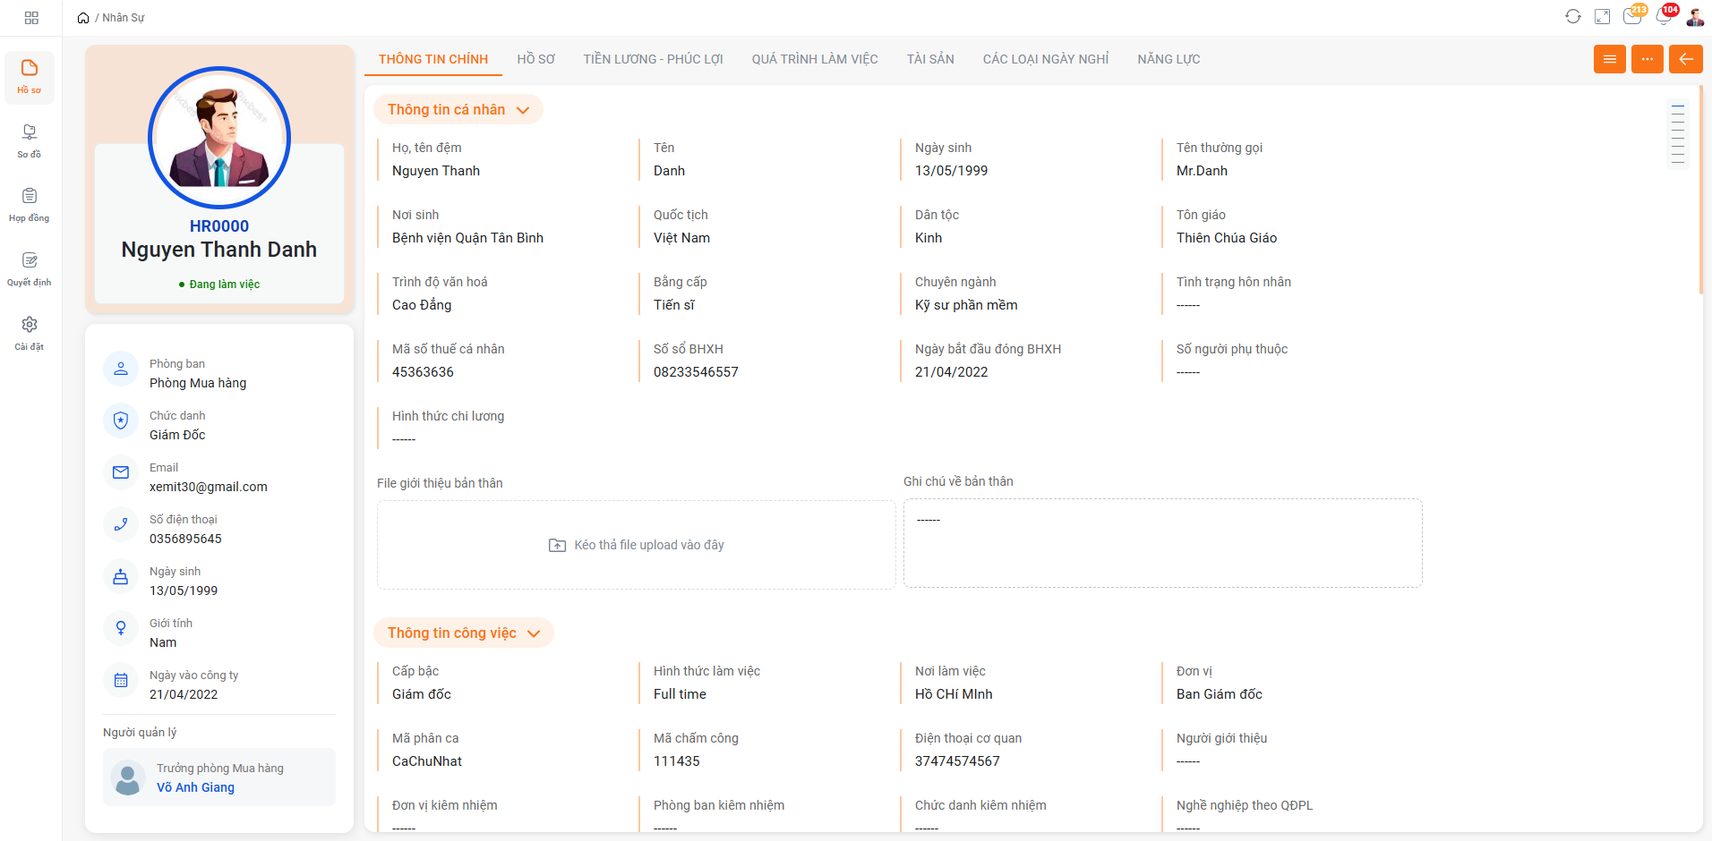
Task: Open the orange list menu button
Action: (1609, 59)
